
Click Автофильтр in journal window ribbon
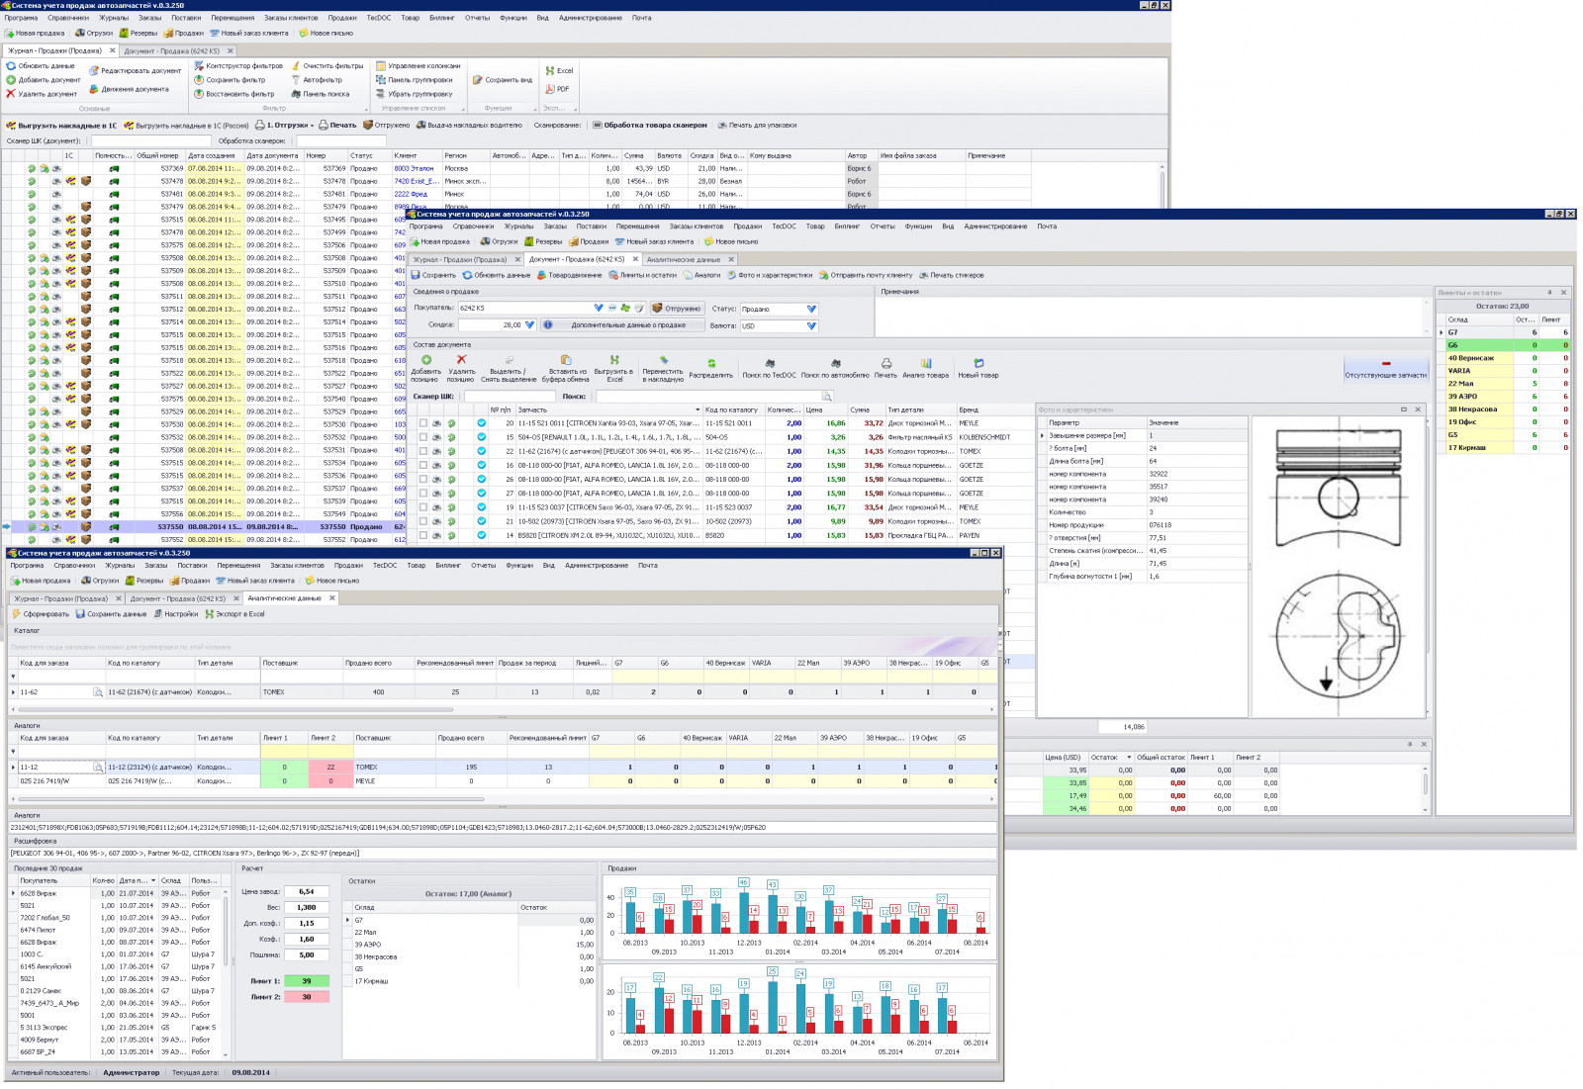coord(316,80)
